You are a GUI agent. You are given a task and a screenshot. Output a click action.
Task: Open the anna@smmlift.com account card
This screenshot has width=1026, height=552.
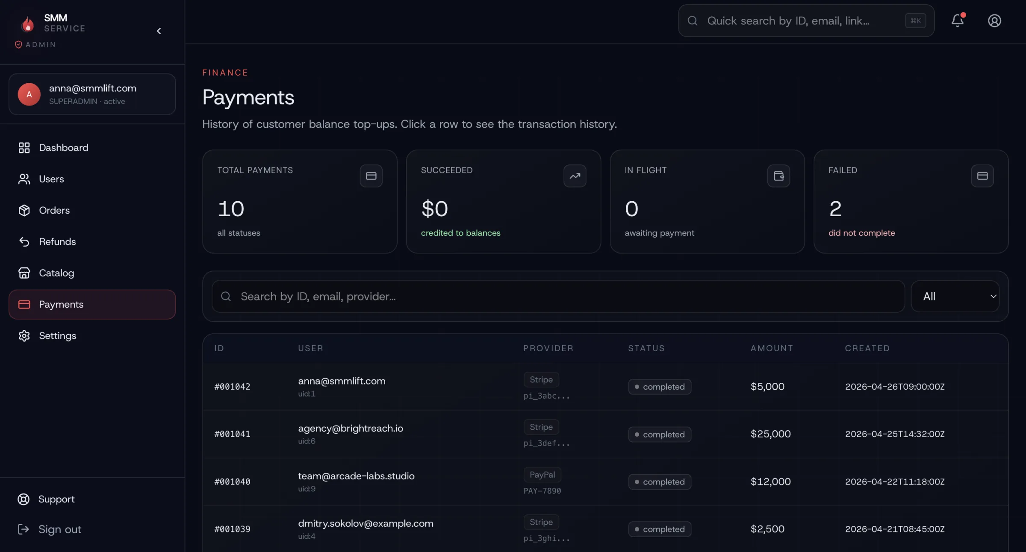(92, 94)
